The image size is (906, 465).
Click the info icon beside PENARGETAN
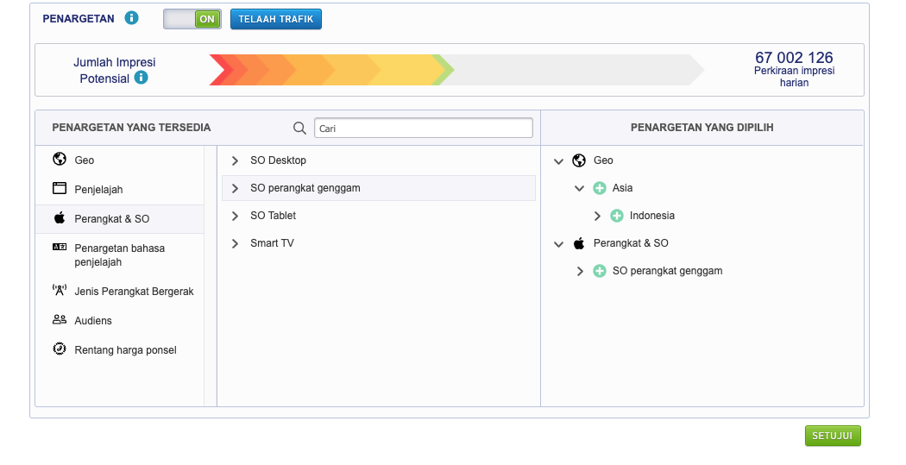pyautogui.click(x=131, y=18)
